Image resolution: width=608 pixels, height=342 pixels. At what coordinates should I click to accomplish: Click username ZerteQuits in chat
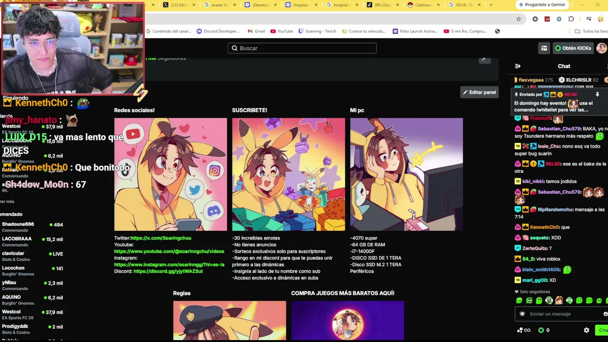click(535, 248)
